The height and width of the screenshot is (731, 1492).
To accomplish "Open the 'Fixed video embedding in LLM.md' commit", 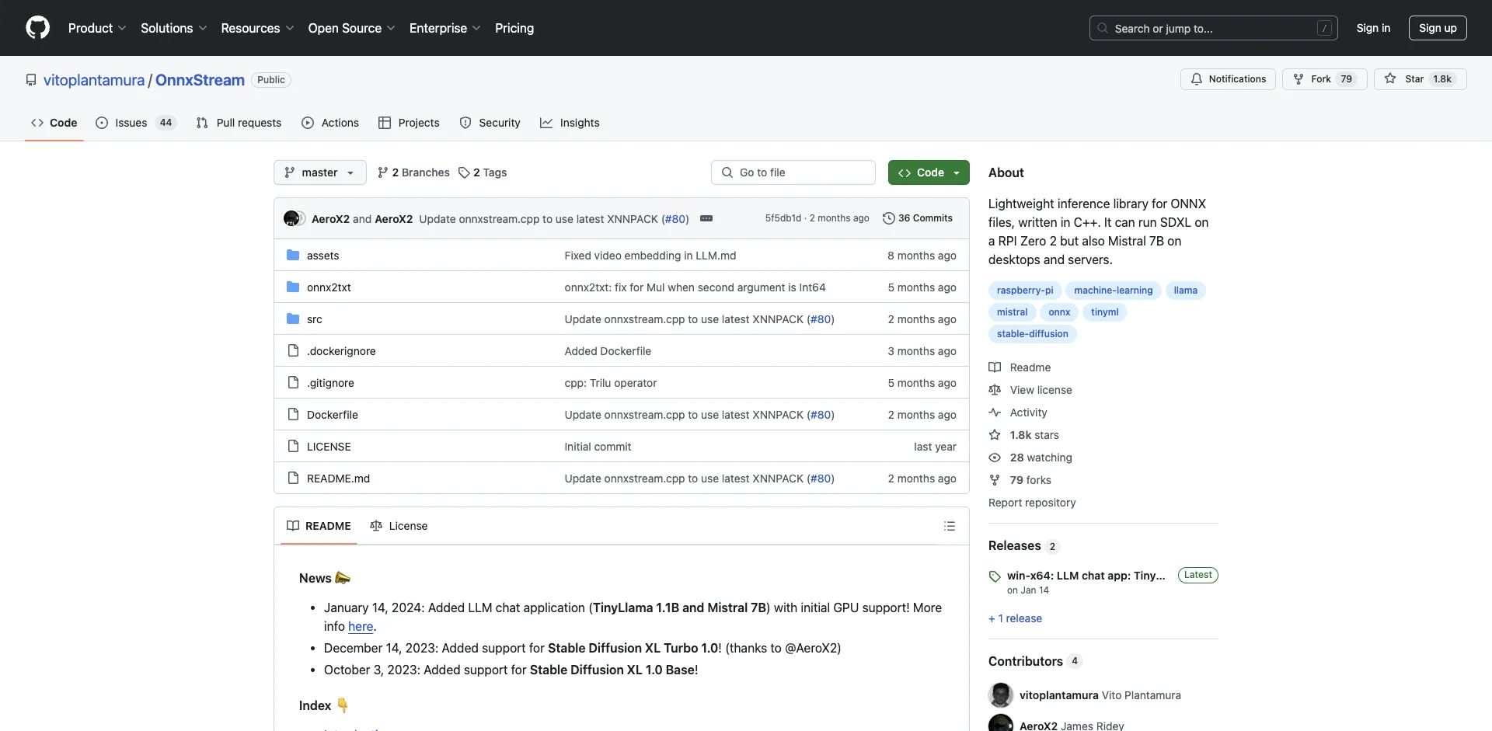I will (650, 256).
